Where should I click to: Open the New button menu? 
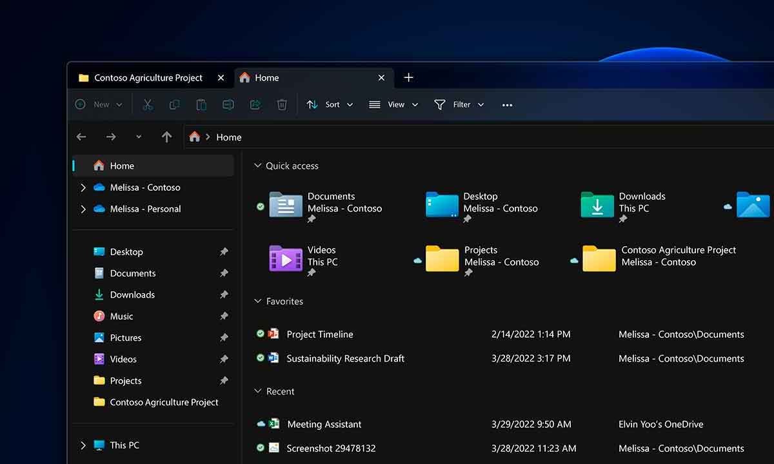(x=99, y=104)
